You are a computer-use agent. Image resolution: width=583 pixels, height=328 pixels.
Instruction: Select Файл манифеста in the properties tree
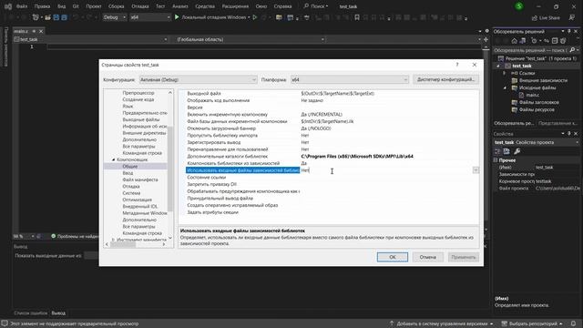point(140,179)
